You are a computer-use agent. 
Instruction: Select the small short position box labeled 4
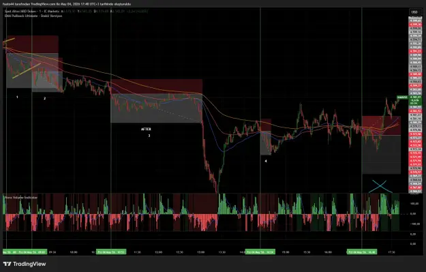[266, 137]
